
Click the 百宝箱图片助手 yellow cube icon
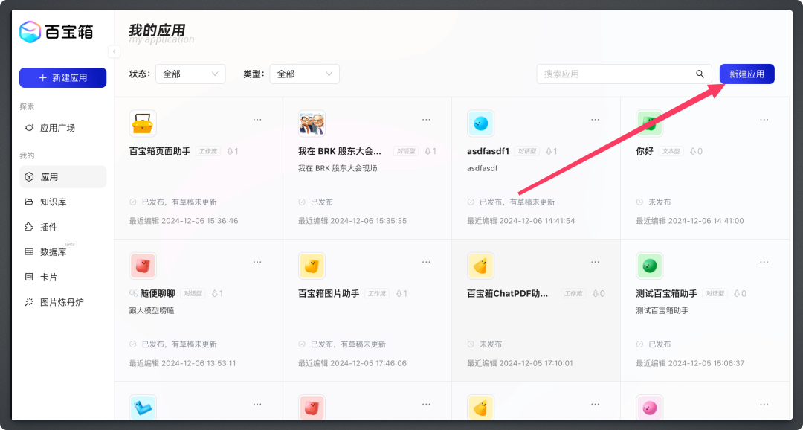tap(312, 266)
